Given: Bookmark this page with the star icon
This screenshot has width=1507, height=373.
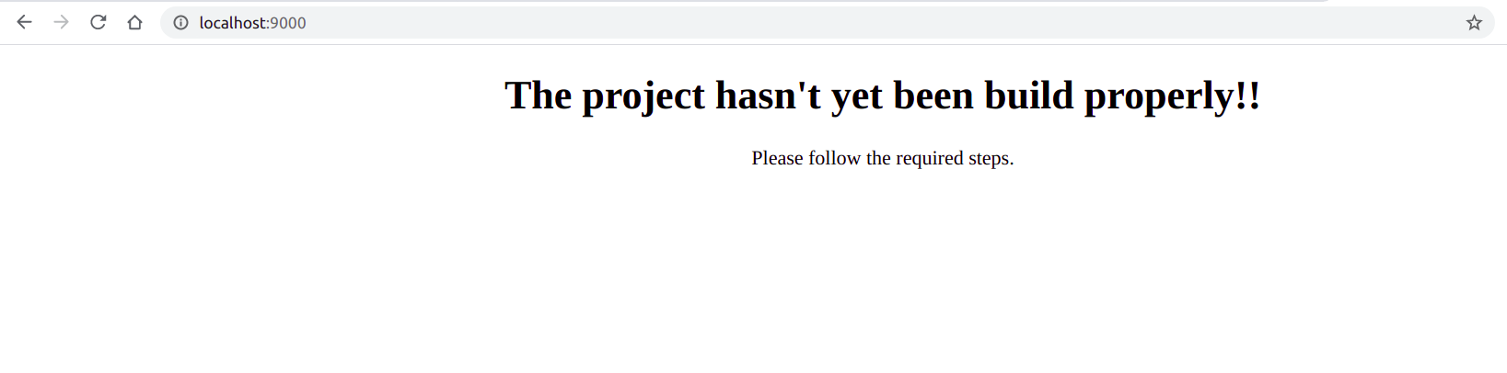Looking at the screenshot, I should 1474,23.
